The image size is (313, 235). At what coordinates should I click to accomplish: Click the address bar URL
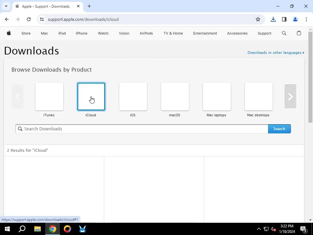click(x=83, y=19)
